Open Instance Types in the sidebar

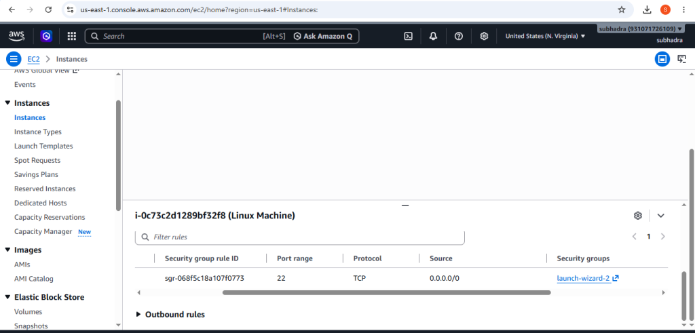click(x=38, y=132)
